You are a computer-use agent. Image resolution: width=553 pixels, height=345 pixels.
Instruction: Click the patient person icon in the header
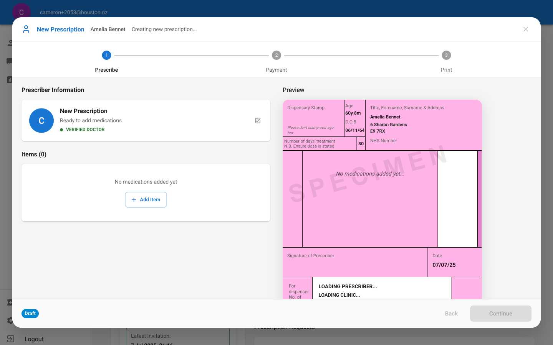pos(26,29)
